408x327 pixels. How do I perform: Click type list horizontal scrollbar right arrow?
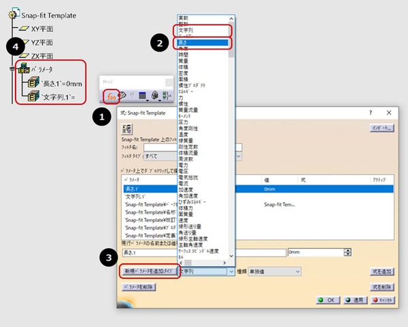click(224, 263)
